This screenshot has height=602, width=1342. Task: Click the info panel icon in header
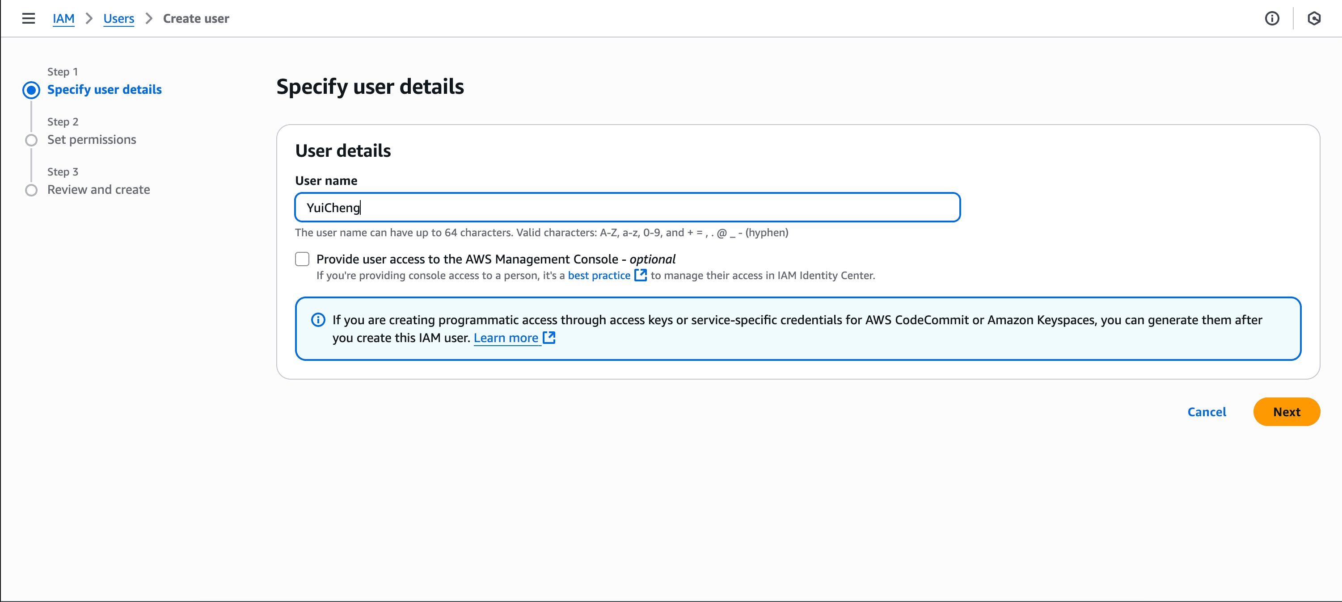tap(1272, 19)
